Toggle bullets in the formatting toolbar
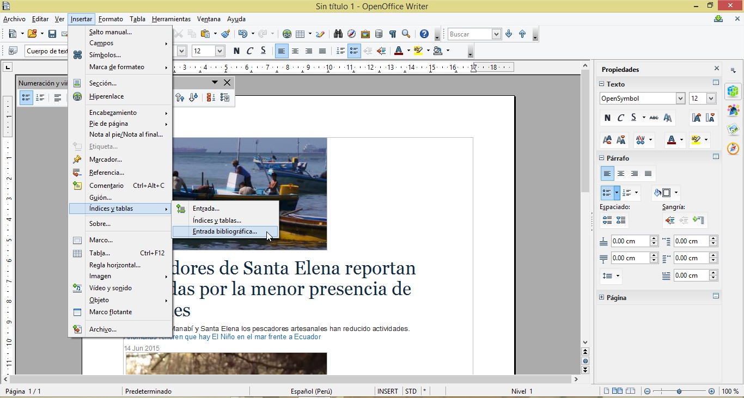Screen dimensions: 744x398 354,51
